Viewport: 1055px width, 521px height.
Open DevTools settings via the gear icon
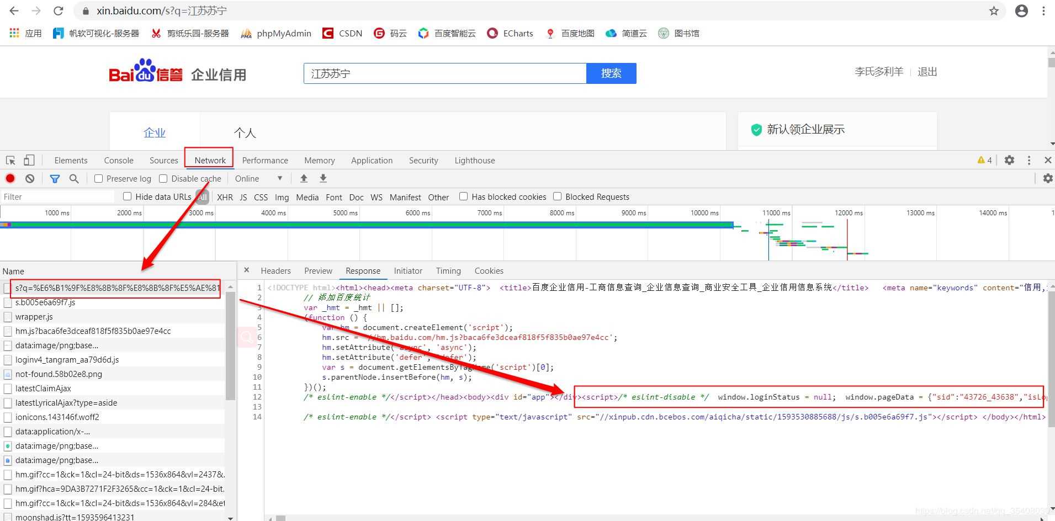point(1010,160)
